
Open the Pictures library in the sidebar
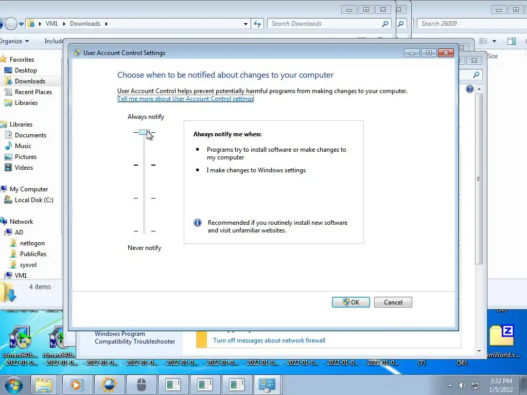pos(26,156)
